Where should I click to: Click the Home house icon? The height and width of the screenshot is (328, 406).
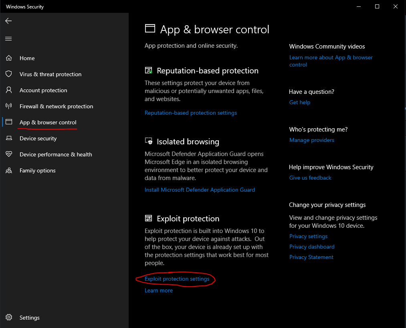pyautogui.click(x=8, y=58)
